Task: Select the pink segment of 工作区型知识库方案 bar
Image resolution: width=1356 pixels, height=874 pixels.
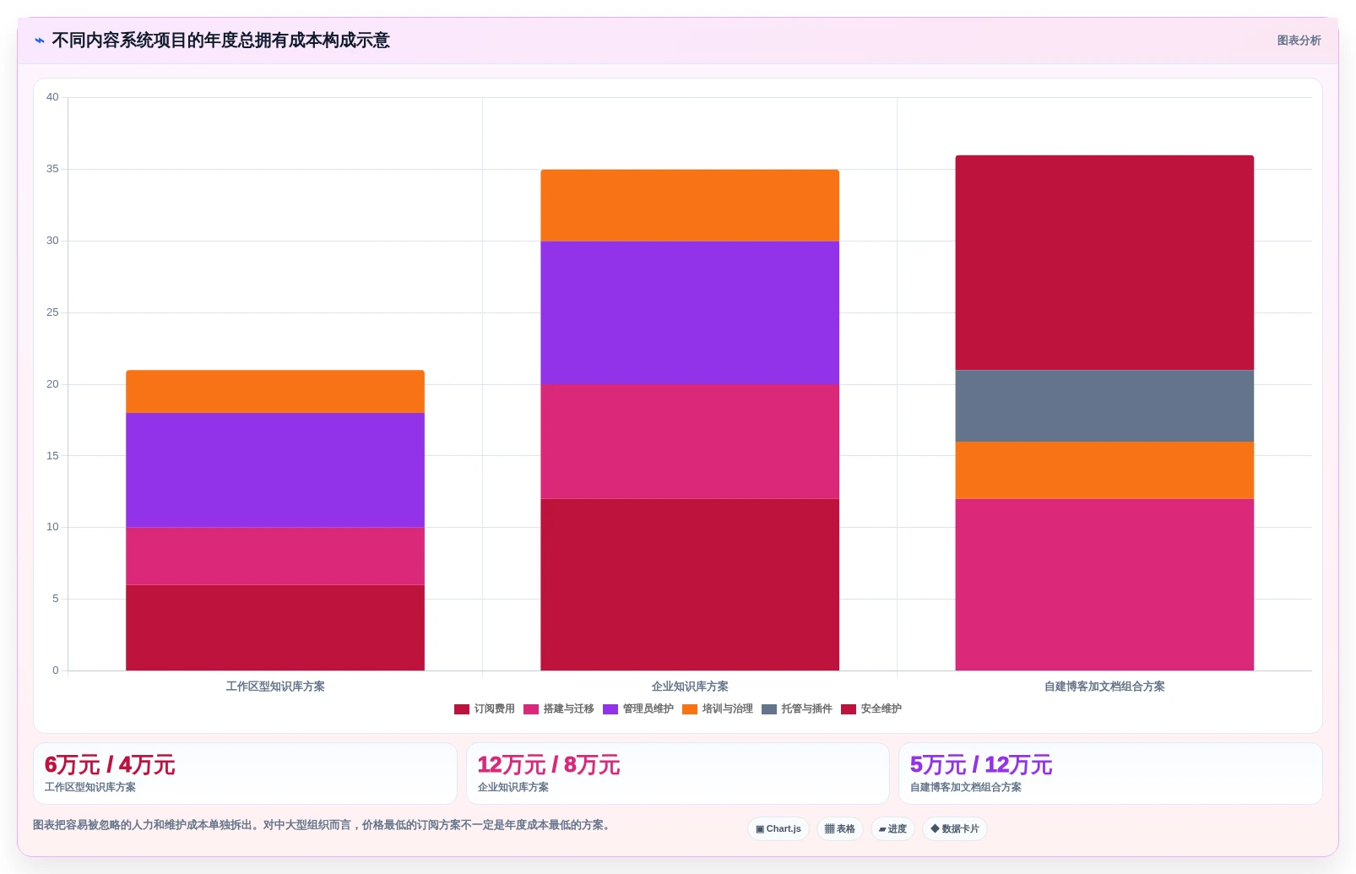Action: click(275, 556)
